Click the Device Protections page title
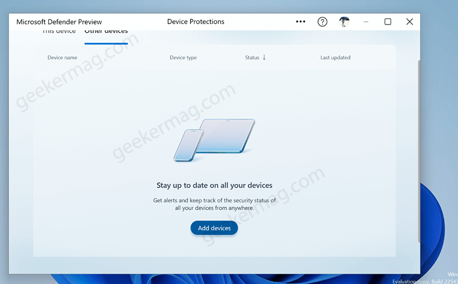 (196, 22)
